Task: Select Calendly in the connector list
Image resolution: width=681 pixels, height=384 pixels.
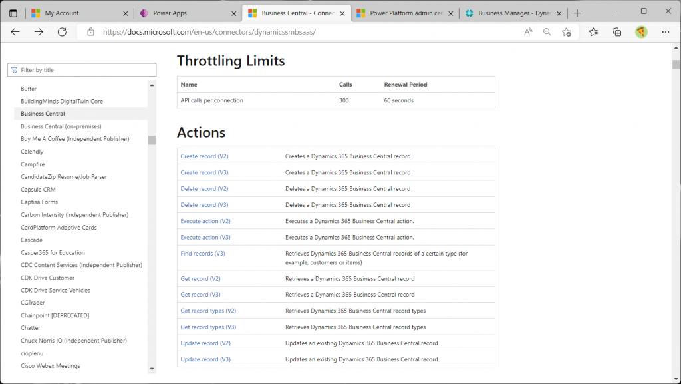Action: click(32, 152)
